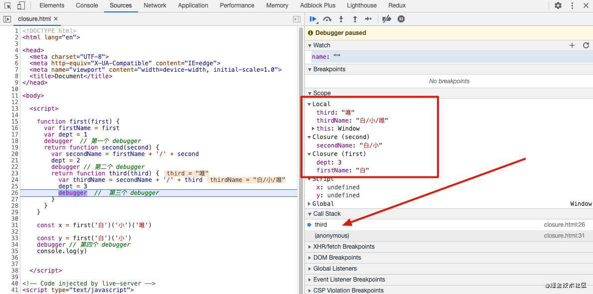Click line number 22 in the gutter

pos(15,167)
